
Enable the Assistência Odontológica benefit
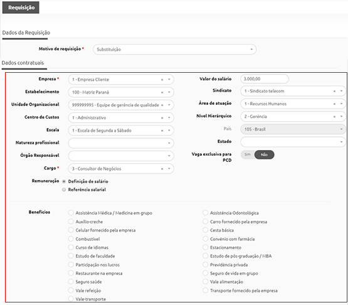205,213
